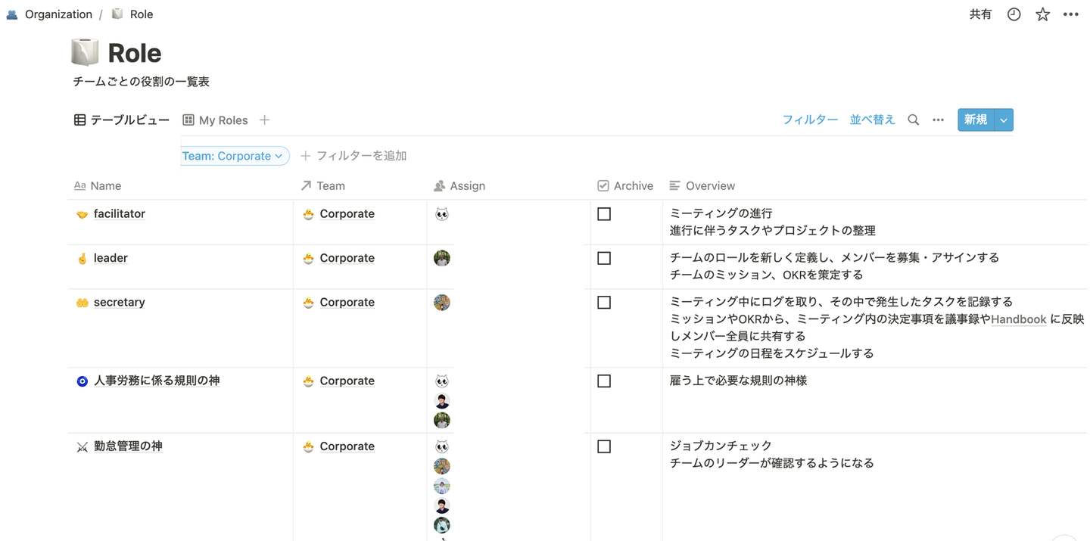The height and width of the screenshot is (541, 1090).
Task: Open the dropdown arrow beside 新規
Action: 1004,120
